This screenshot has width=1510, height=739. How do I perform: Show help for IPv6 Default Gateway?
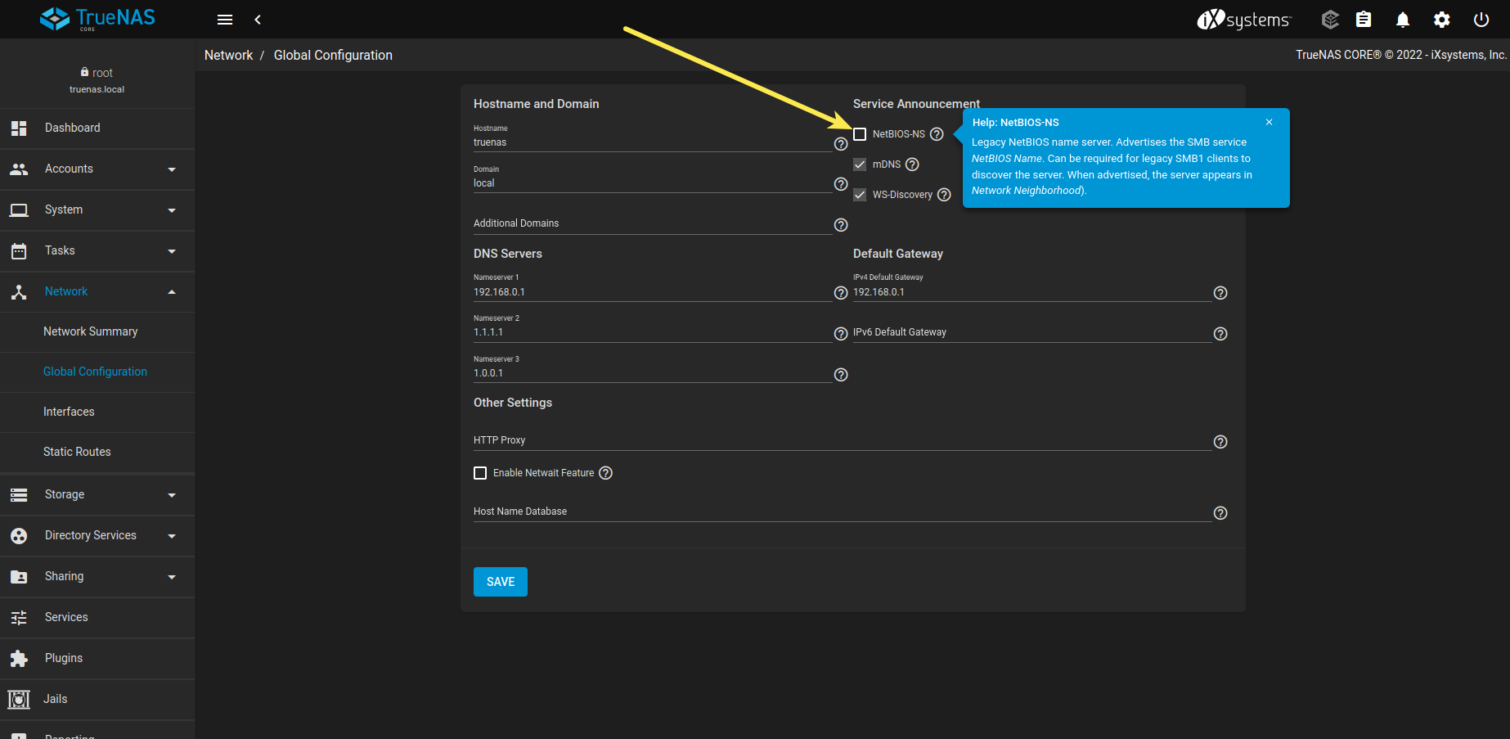point(1220,334)
